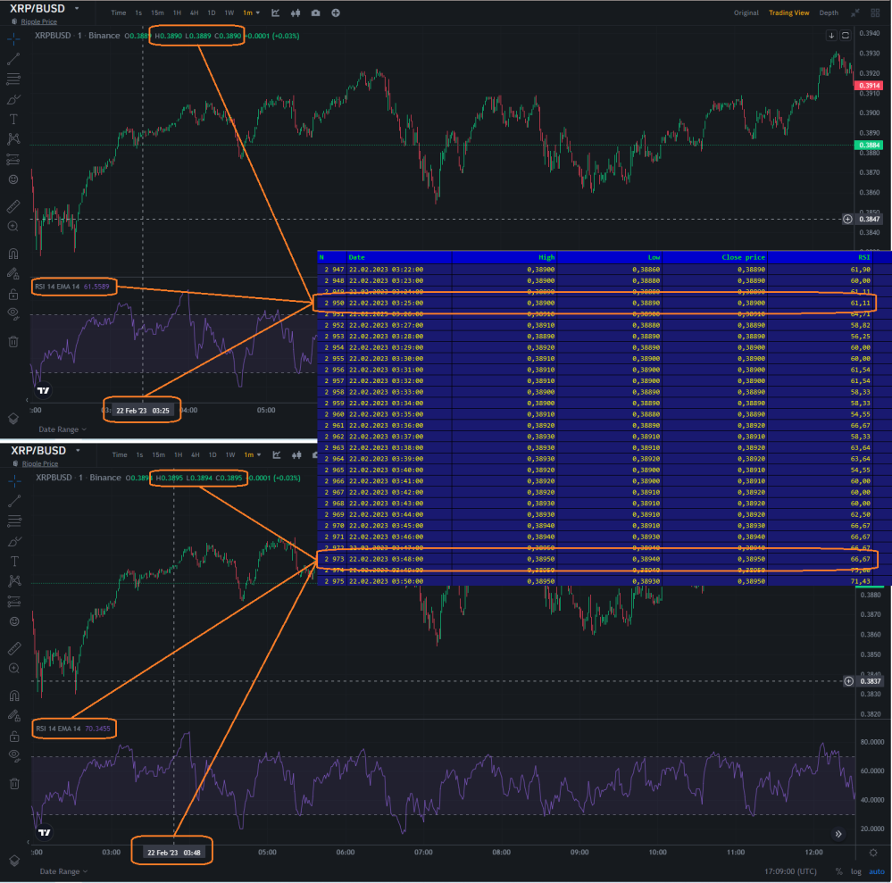Screen dimensions: 892x883
Task: Select the ruler measure tool in the bottom chart
Action: (15, 648)
